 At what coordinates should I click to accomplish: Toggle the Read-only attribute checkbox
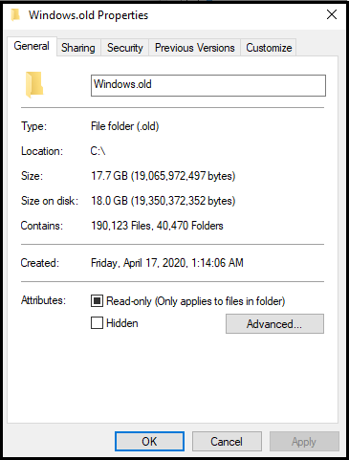coord(97,301)
